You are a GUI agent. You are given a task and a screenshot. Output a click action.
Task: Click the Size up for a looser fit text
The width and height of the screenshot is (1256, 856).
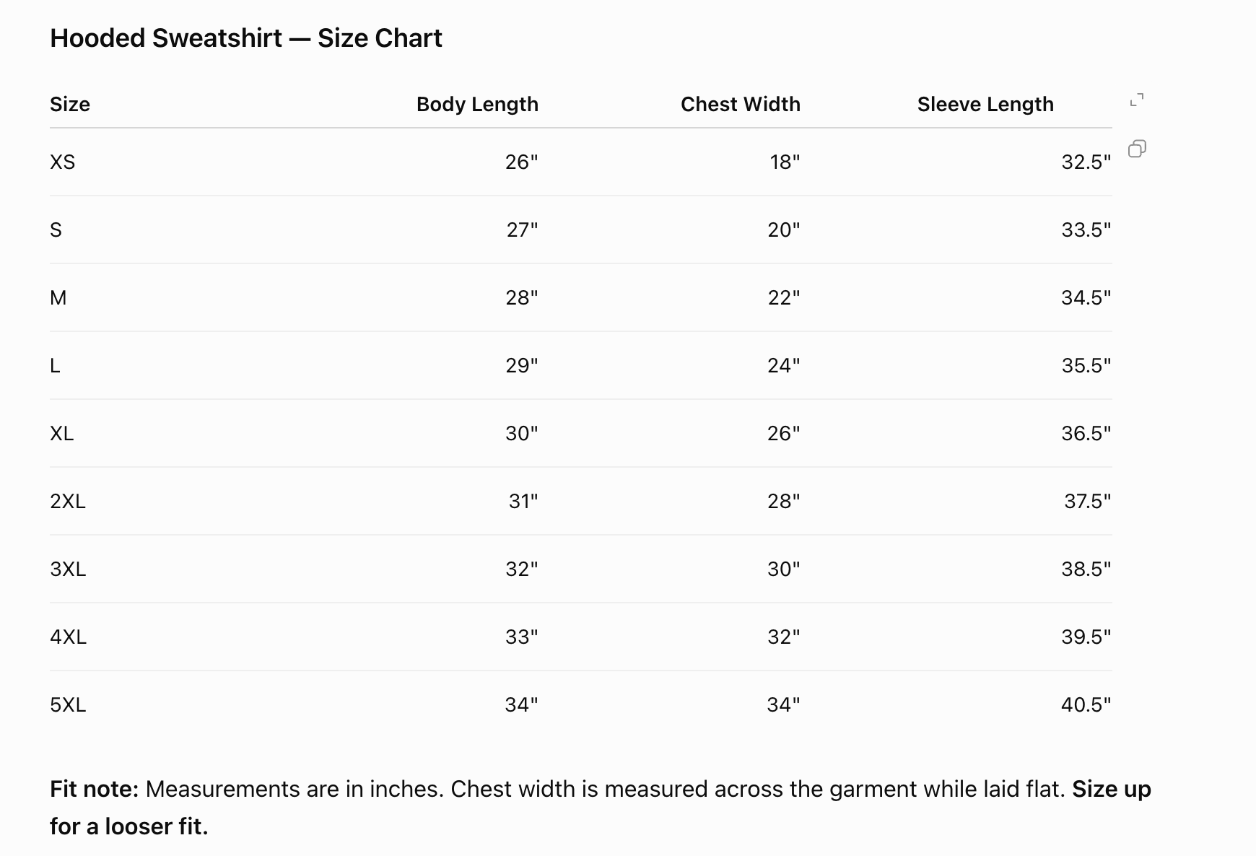(601, 808)
